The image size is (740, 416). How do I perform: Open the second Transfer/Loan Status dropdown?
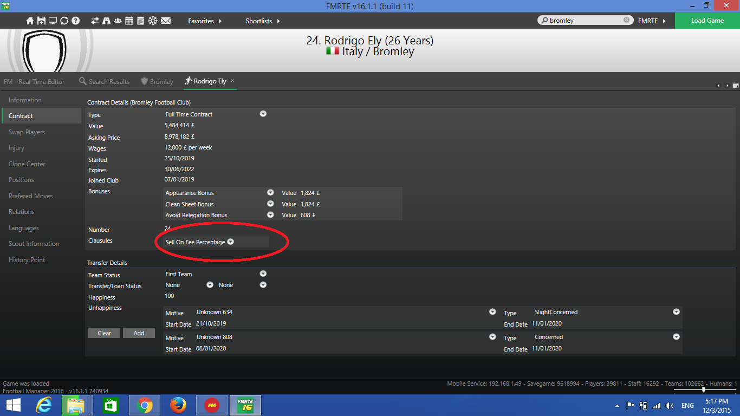pos(263,284)
